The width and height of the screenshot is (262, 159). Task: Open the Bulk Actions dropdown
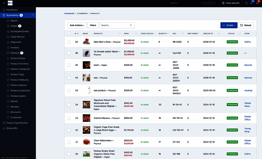[x=77, y=25]
